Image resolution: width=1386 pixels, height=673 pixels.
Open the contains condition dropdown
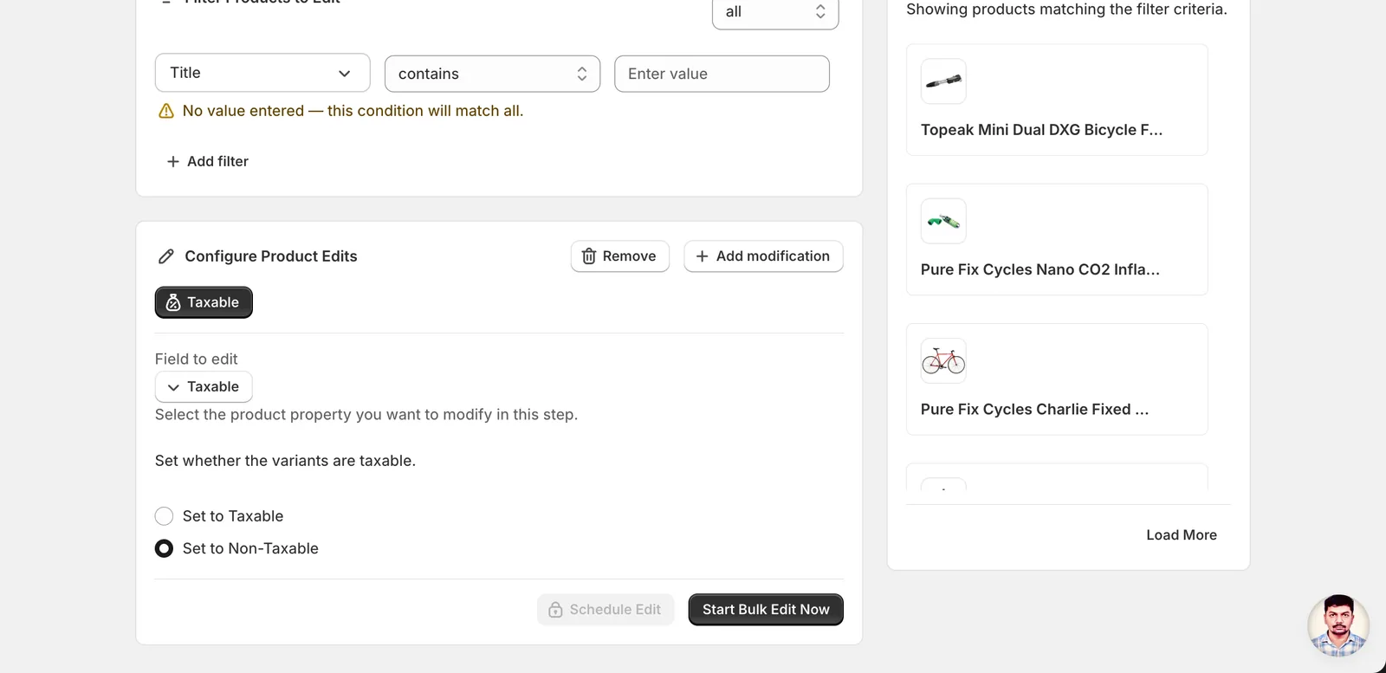pyautogui.click(x=492, y=74)
